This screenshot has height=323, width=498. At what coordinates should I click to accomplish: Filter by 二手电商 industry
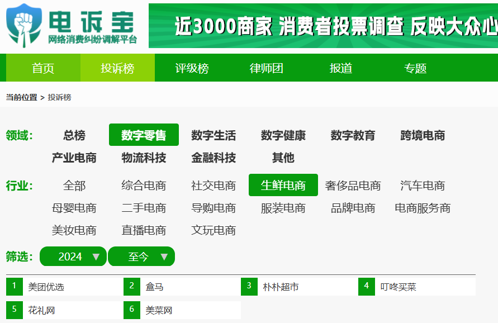click(144, 208)
